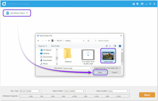Select Music in navigation tree
The width and height of the screenshot is (158, 101).
point(44,64)
